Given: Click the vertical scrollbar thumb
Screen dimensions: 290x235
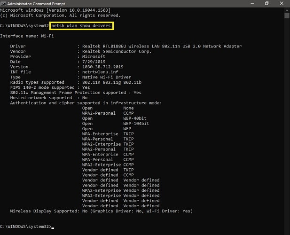Looking at the screenshot, I should click(287, 16).
